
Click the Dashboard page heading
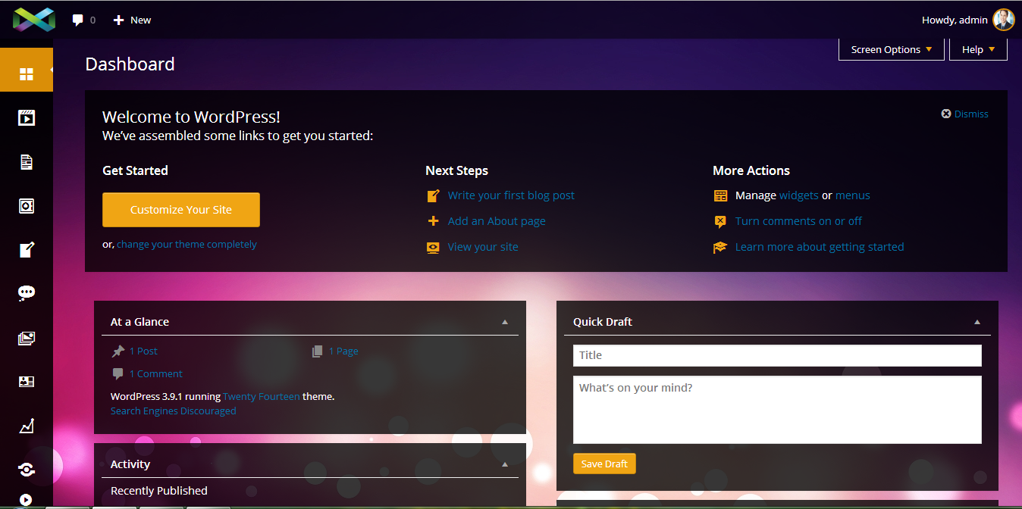click(x=130, y=64)
